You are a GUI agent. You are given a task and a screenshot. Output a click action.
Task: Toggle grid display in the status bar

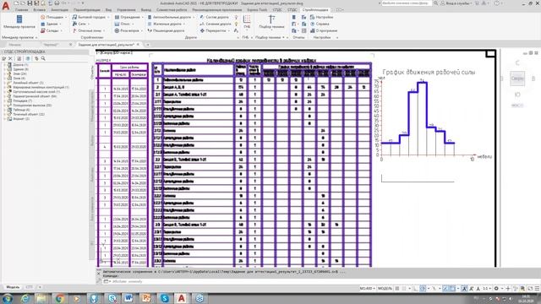point(397,289)
